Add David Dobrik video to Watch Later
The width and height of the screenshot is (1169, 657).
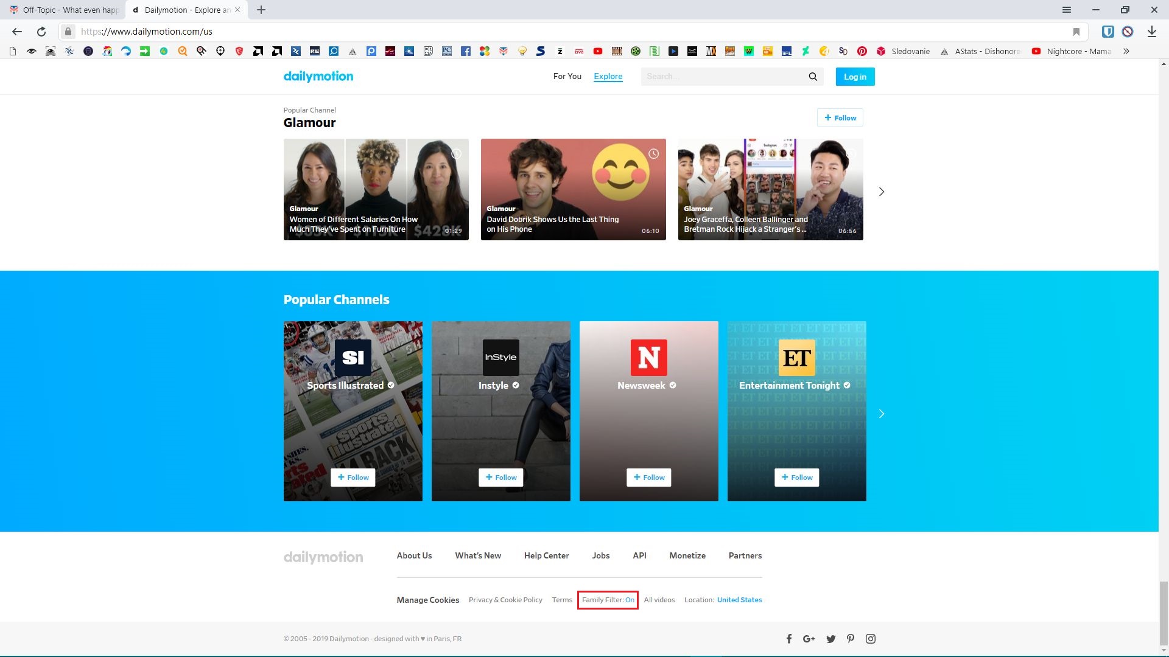coord(653,154)
